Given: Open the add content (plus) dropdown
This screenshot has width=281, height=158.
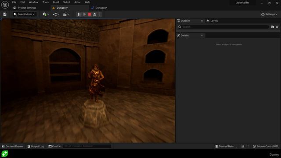Looking at the screenshot, I should [x=46, y=14].
